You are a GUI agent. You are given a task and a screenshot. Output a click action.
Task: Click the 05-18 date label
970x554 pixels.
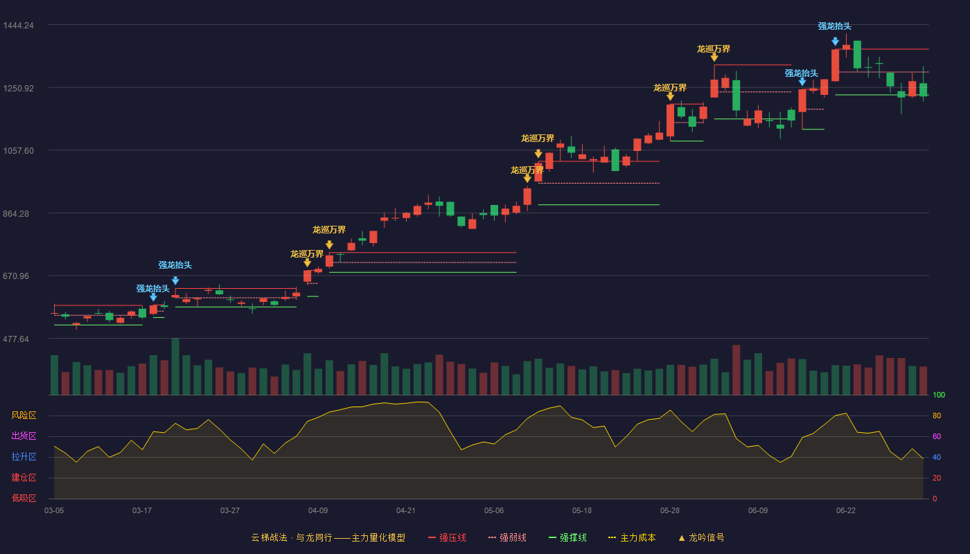[582, 510]
